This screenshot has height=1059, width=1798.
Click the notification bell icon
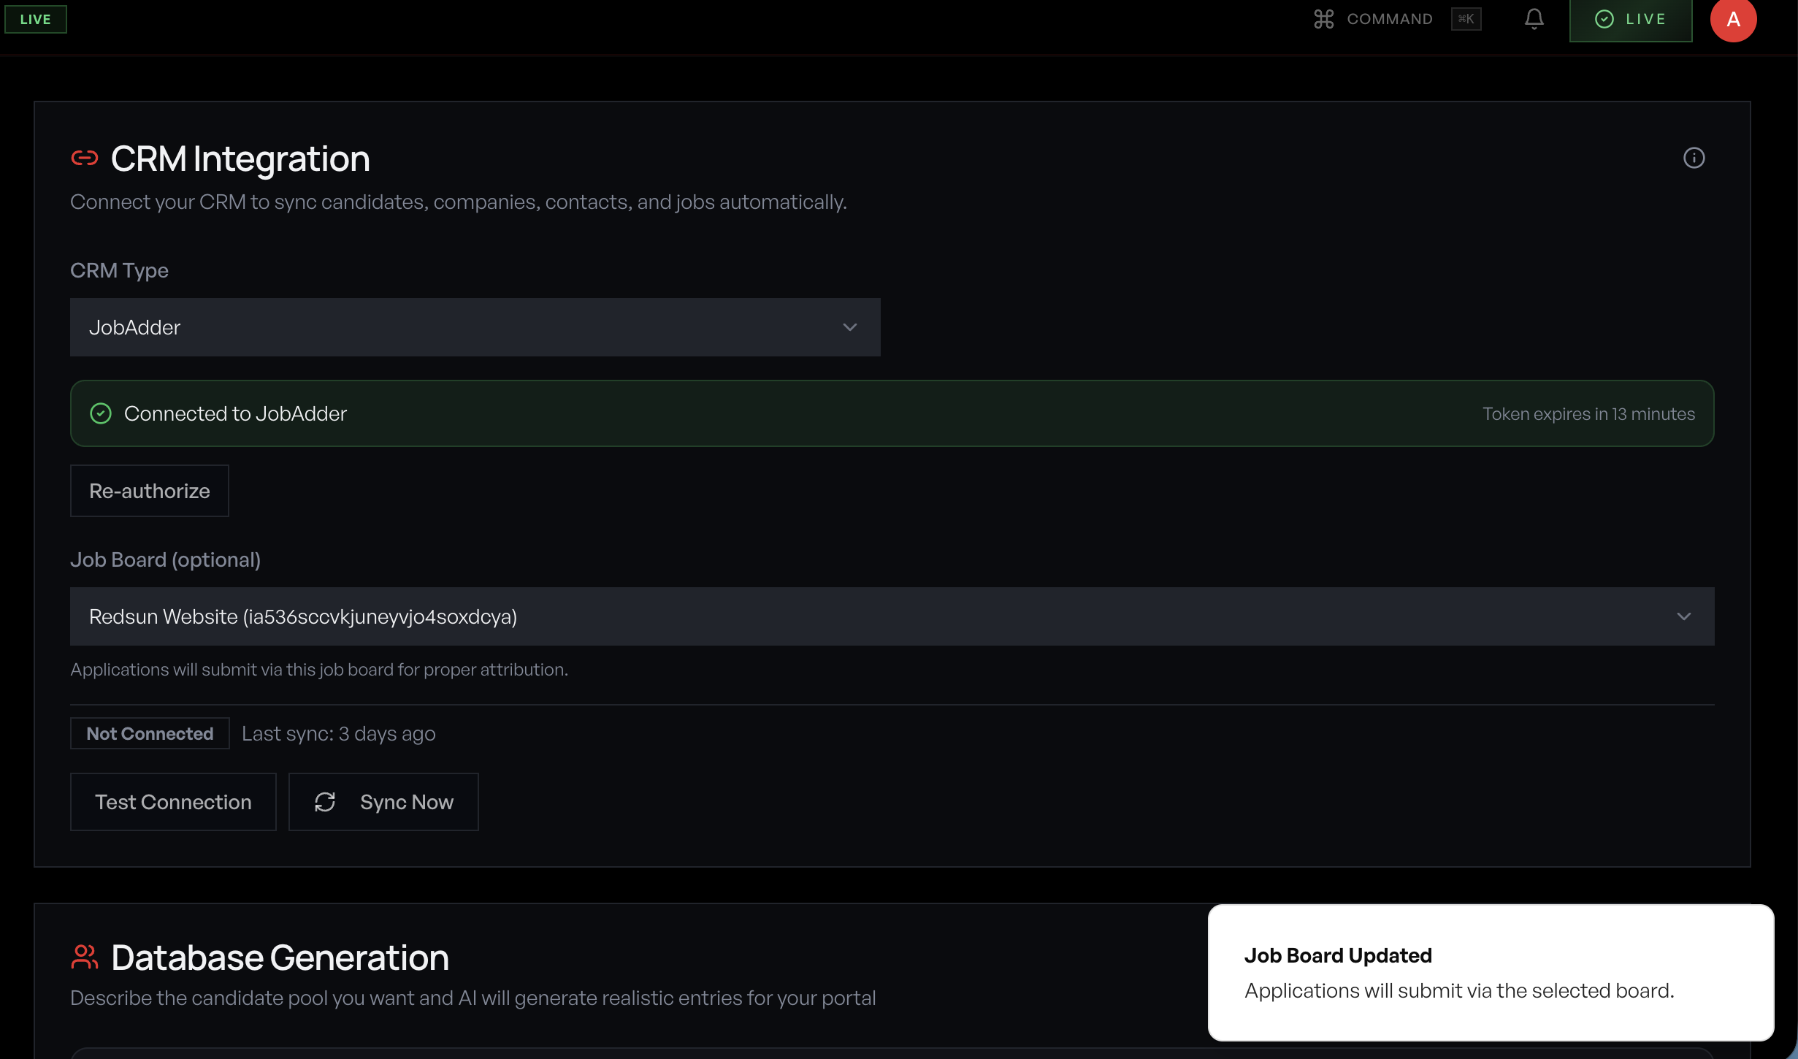tap(1533, 19)
